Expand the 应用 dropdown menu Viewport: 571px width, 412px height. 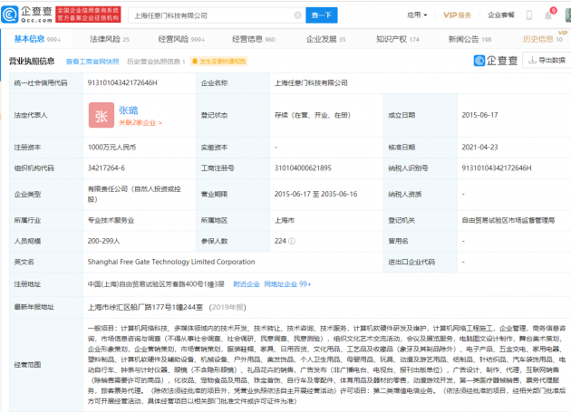click(x=417, y=15)
